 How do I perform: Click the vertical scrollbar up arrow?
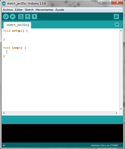click(x=121, y=31)
